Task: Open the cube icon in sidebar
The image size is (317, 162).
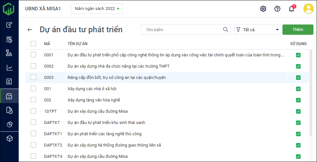Action: 9,138
